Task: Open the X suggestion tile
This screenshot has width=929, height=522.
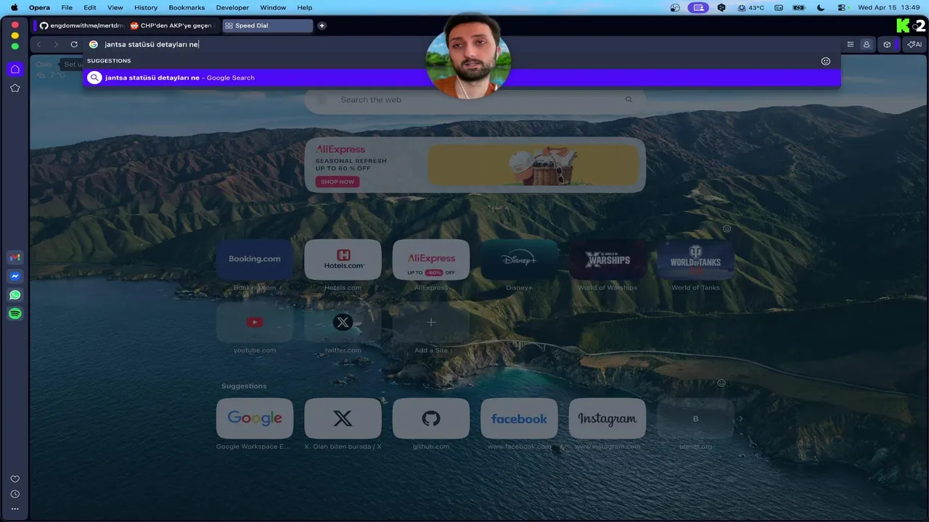Action: (343, 418)
